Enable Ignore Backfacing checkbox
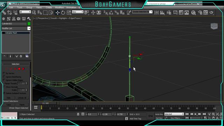The image size is (224, 126). click(x=4, y=77)
